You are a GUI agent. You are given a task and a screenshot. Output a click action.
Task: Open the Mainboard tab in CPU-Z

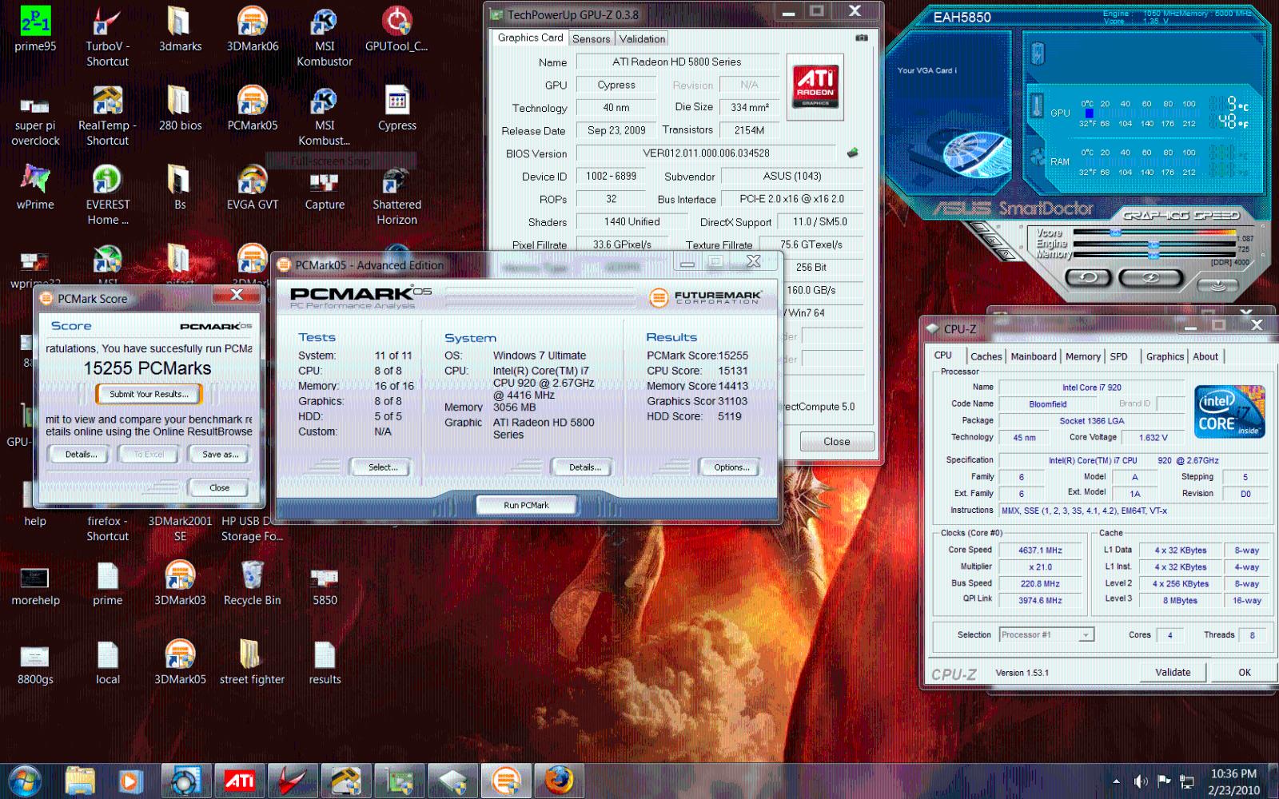point(1033,356)
